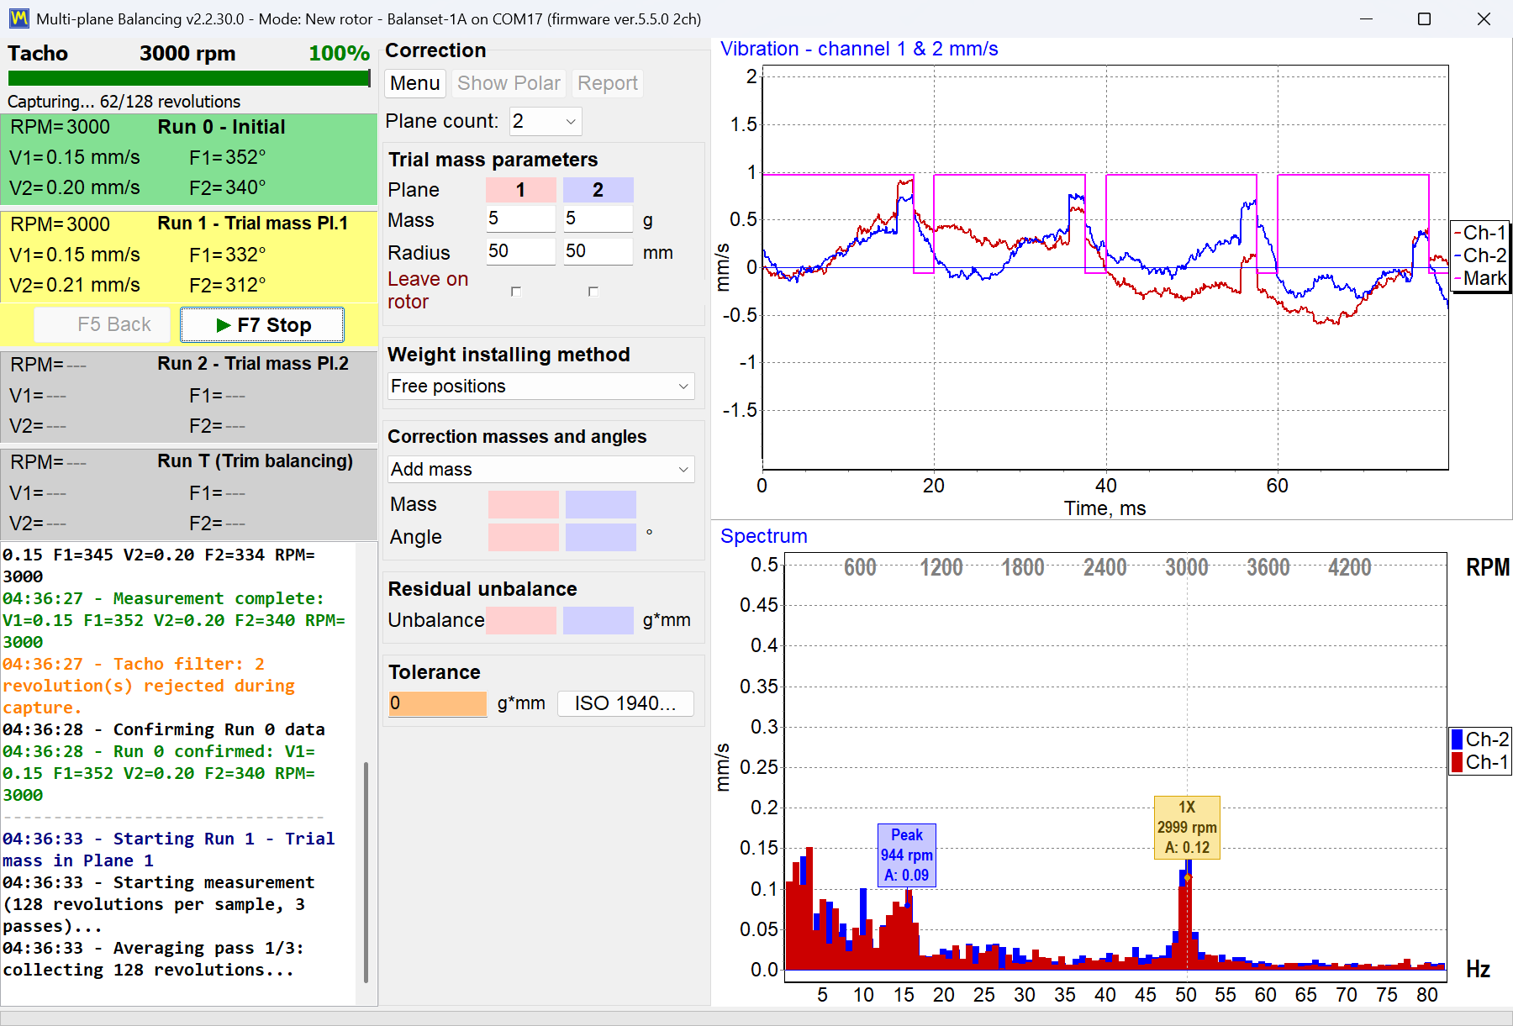Click the '3000 rpm' tacho reading

(x=187, y=53)
